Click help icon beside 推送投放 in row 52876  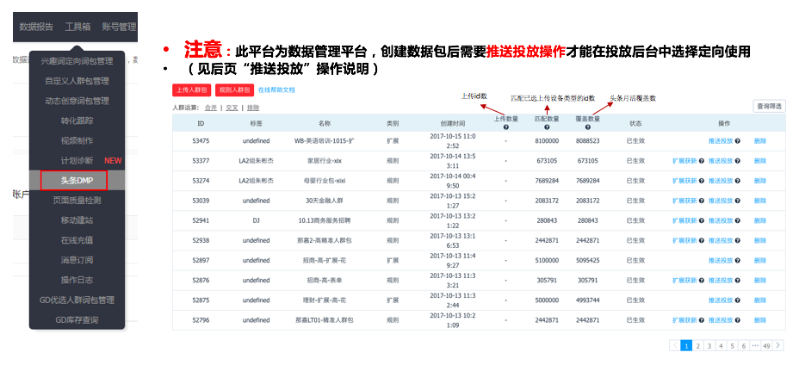(x=737, y=281)
